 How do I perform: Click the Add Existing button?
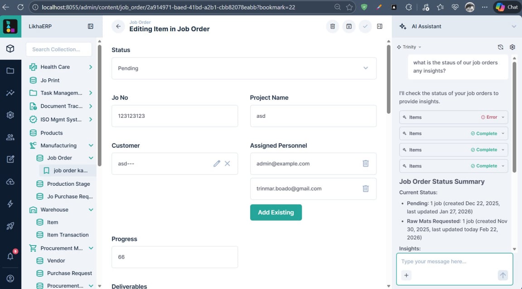(276, 212)
